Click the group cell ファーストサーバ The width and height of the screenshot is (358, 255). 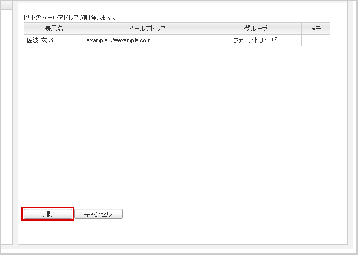tap(255, 40)
